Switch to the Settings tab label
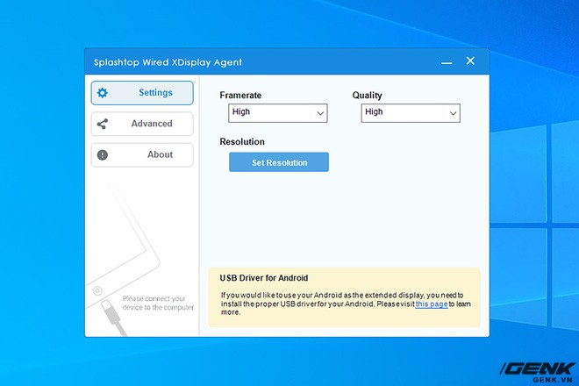Viewport: 579px width, 386px height. [x=155, y=93]
